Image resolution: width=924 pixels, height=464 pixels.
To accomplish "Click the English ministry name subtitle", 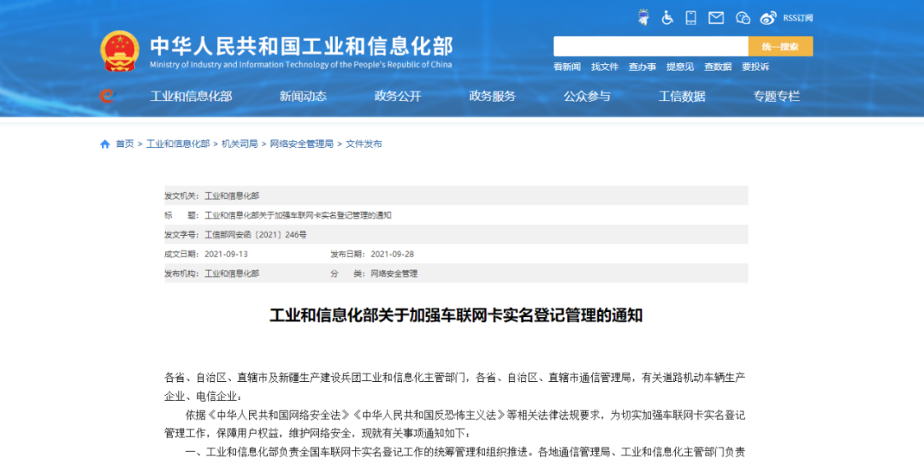I will pyautogui.click(x=301, y=65).
